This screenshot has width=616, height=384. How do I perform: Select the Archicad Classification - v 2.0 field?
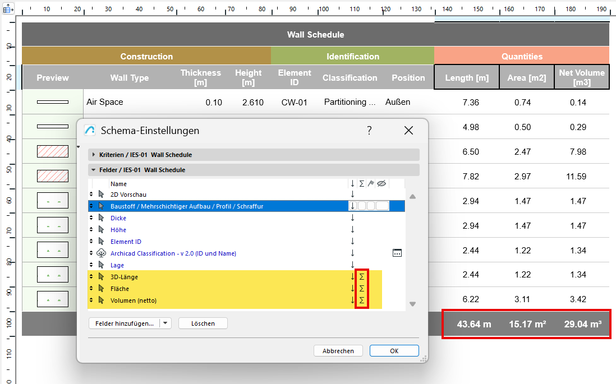173,253
